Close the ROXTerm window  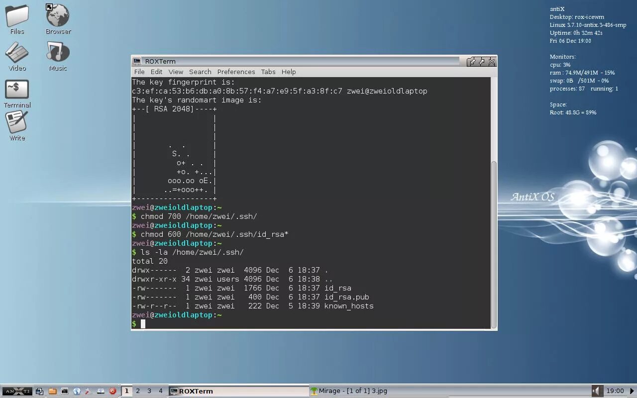tap(492, 61)
